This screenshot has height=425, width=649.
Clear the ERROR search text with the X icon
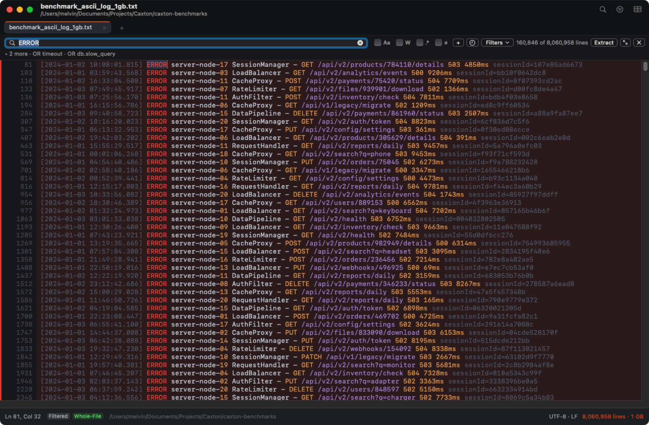(x=360, y=43)
